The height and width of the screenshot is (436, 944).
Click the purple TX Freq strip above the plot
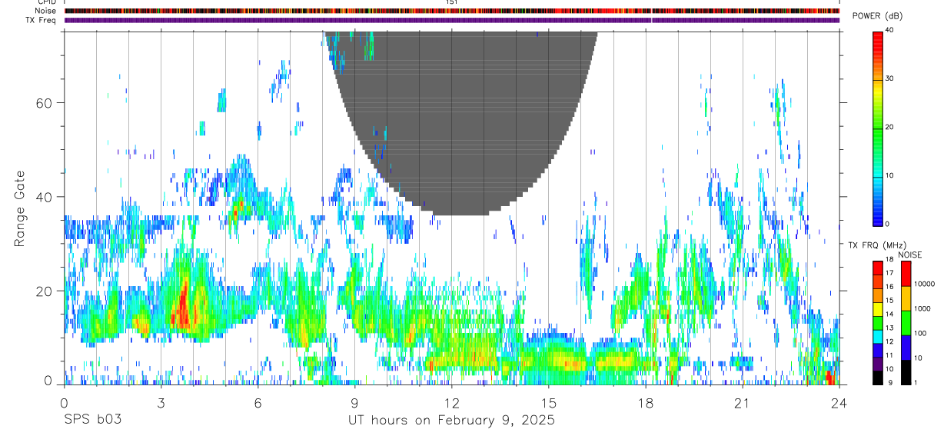pos(451,20)
